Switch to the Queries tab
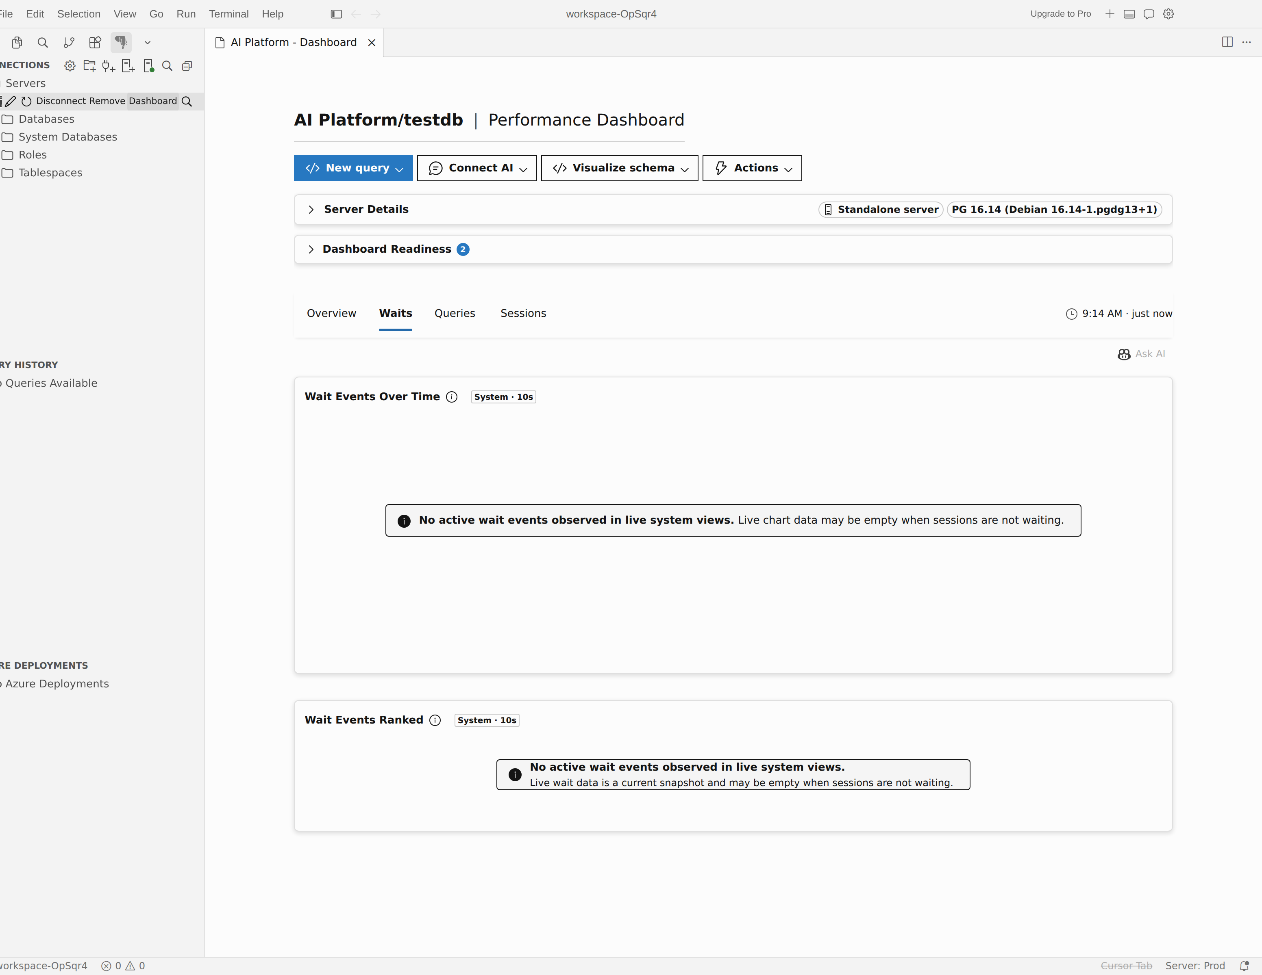 [455, 313]
